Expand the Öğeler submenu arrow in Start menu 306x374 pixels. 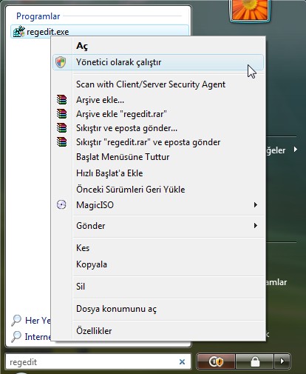[296, 150]
